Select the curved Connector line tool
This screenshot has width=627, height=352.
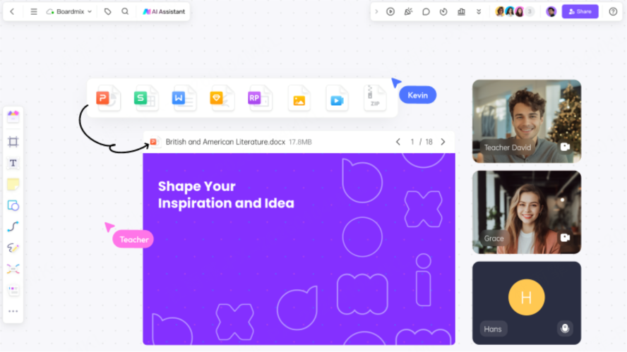point(13,226)
